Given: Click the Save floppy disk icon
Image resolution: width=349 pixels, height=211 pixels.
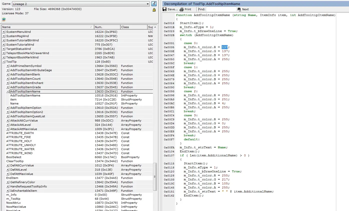Looking at the screenshot, I should pos(165,9).
